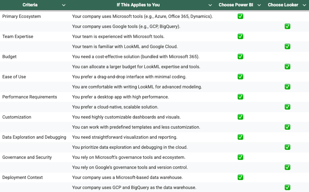Toggle Looker checkmark for predefined templates row
The height and width of the screenshot is (192, 309).
(x=287, y=127)
